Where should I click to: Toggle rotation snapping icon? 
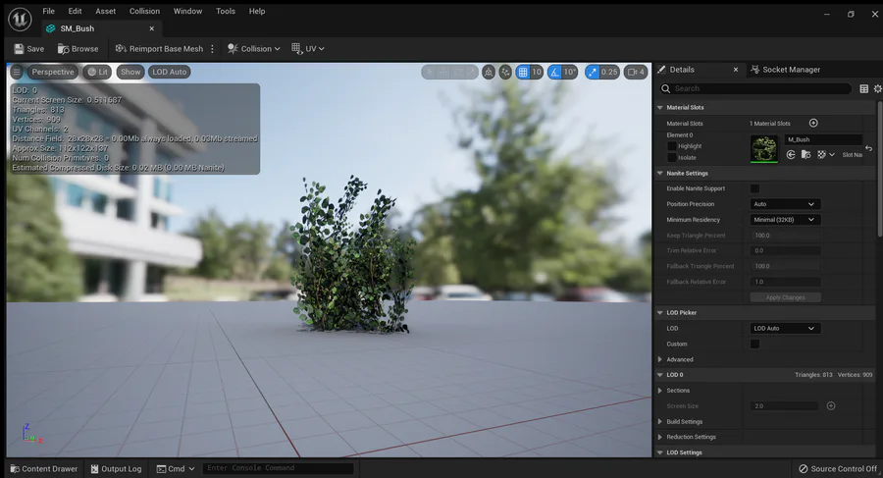point(555,73)
